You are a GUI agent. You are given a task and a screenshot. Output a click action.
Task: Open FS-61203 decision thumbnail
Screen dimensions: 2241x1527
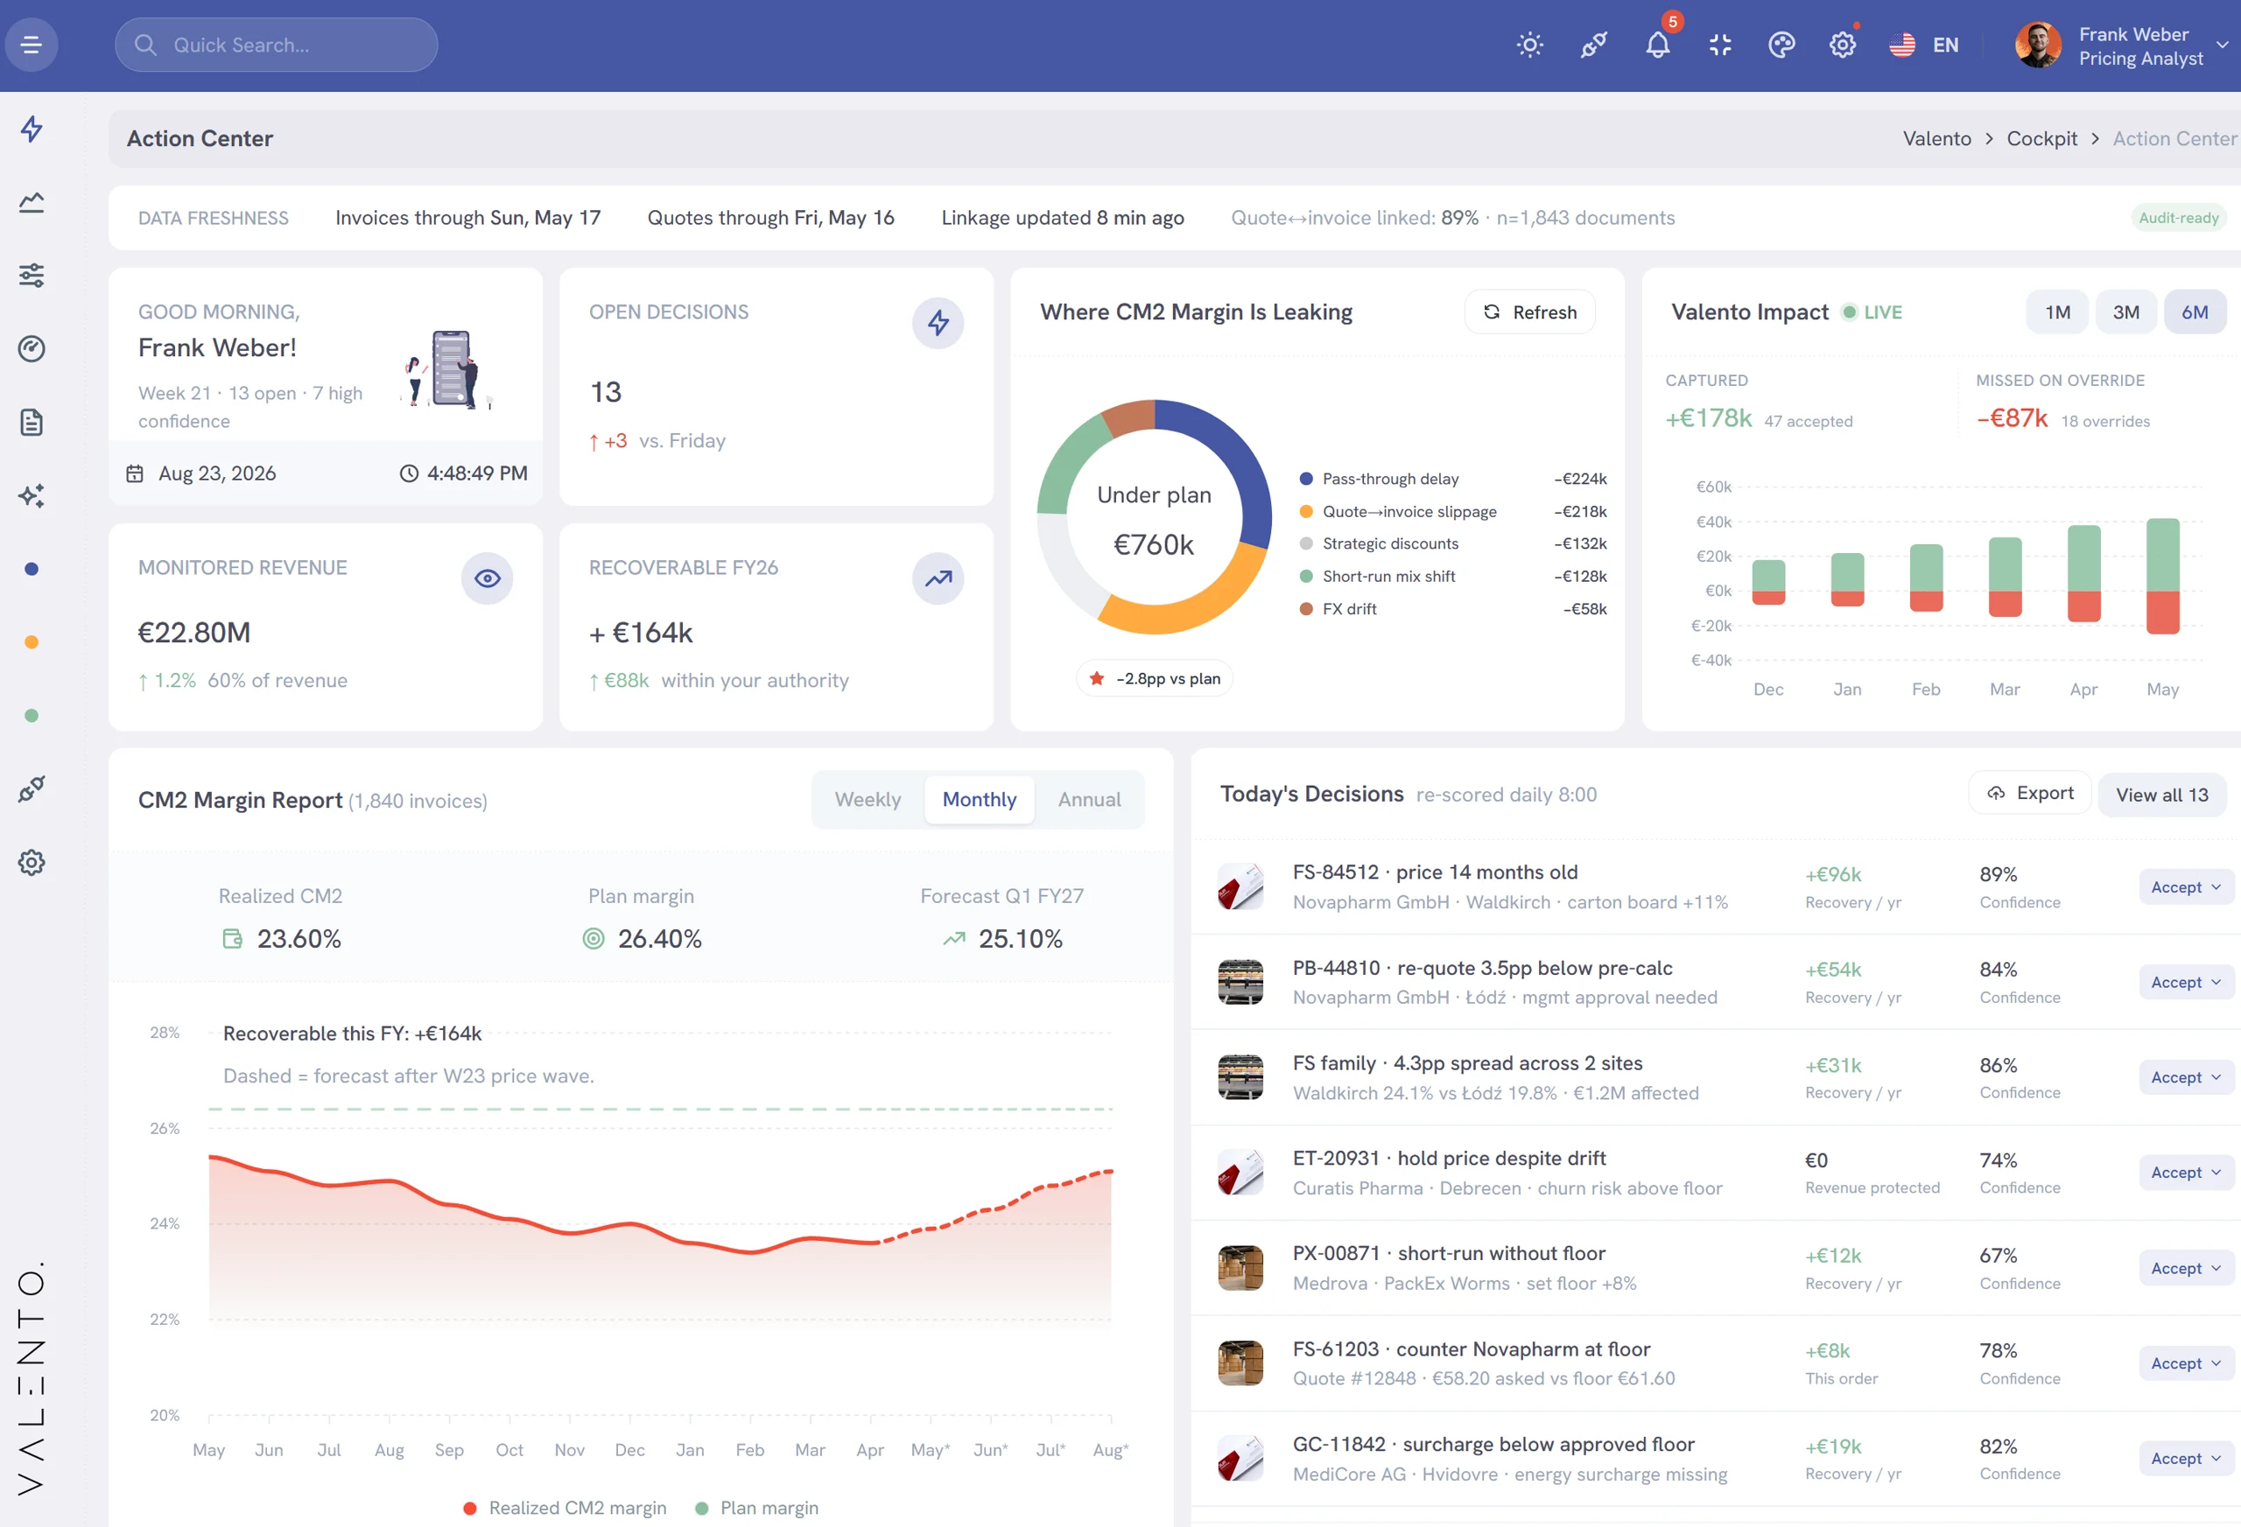[x=1240, y=1363]
